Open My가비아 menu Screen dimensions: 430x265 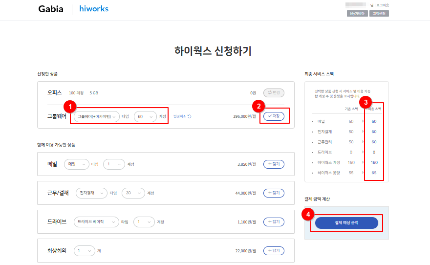click(356, 14)
